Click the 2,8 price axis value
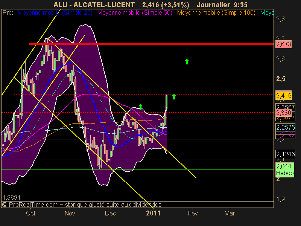 pos(280,19)
